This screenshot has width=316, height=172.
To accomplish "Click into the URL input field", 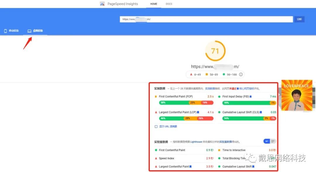I will tap(206, 19).
